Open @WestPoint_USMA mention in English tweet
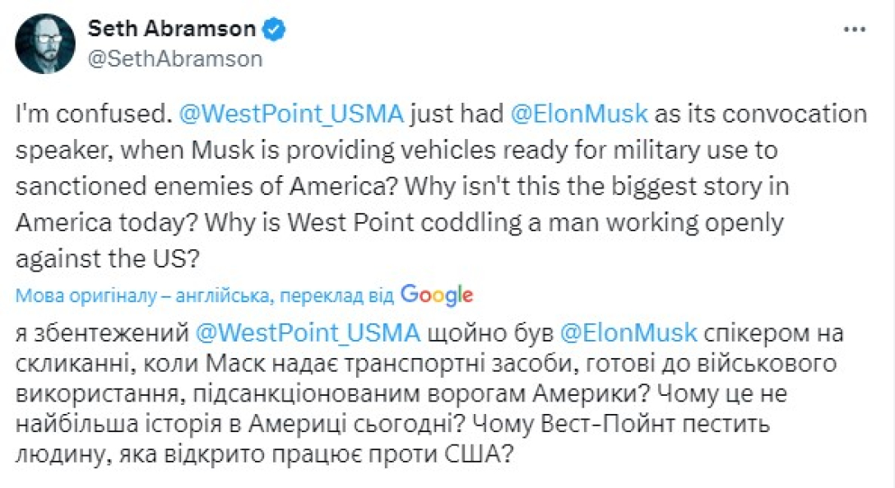Image resolution: width=895 pixels, height=488 pixels. [x=291, y=114]
